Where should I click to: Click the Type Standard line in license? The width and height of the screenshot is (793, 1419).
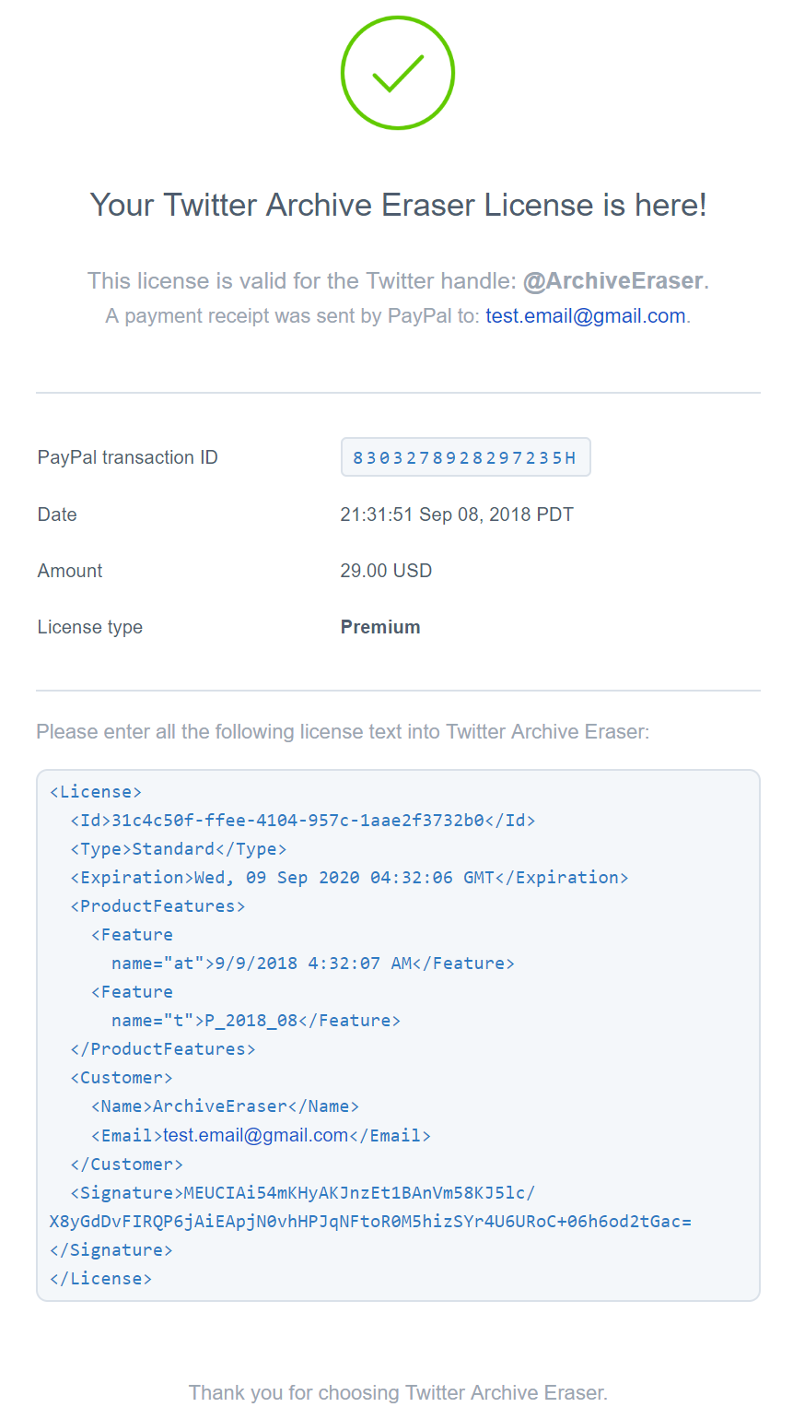[179, 849]
